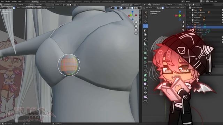Open the Select Box drag dropdown
Image resolution: width=223 pixels, height=125 pixels.
pyautogui.click(x=40, y=5)
